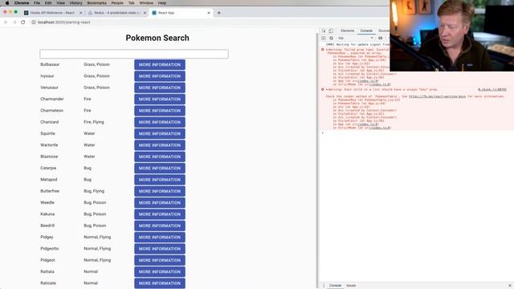Switch to Hooks API Reference tab

tap(52, 13)
